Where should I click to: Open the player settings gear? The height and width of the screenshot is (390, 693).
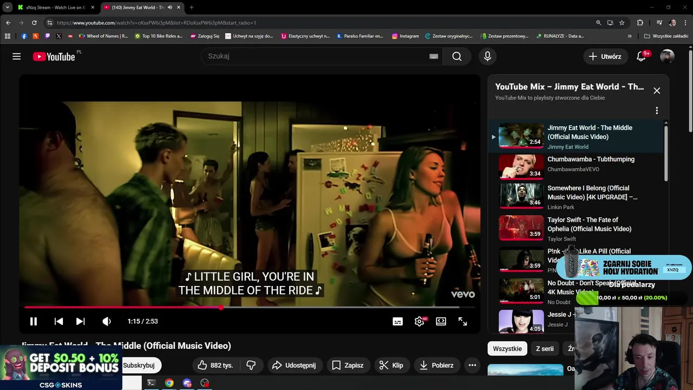pos(420,321)
